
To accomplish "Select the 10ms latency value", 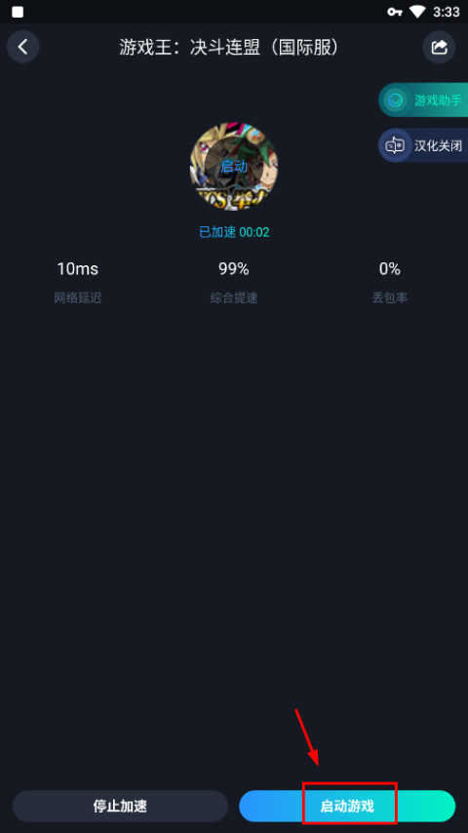I will click(x=78, y=269).
